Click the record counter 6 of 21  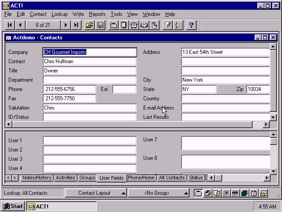pos(43,25)
